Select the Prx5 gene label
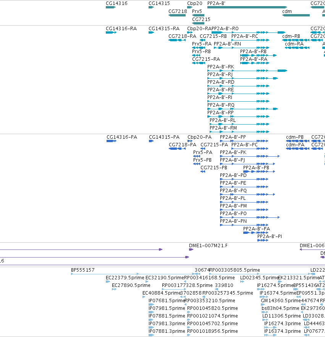 point(197,11)
